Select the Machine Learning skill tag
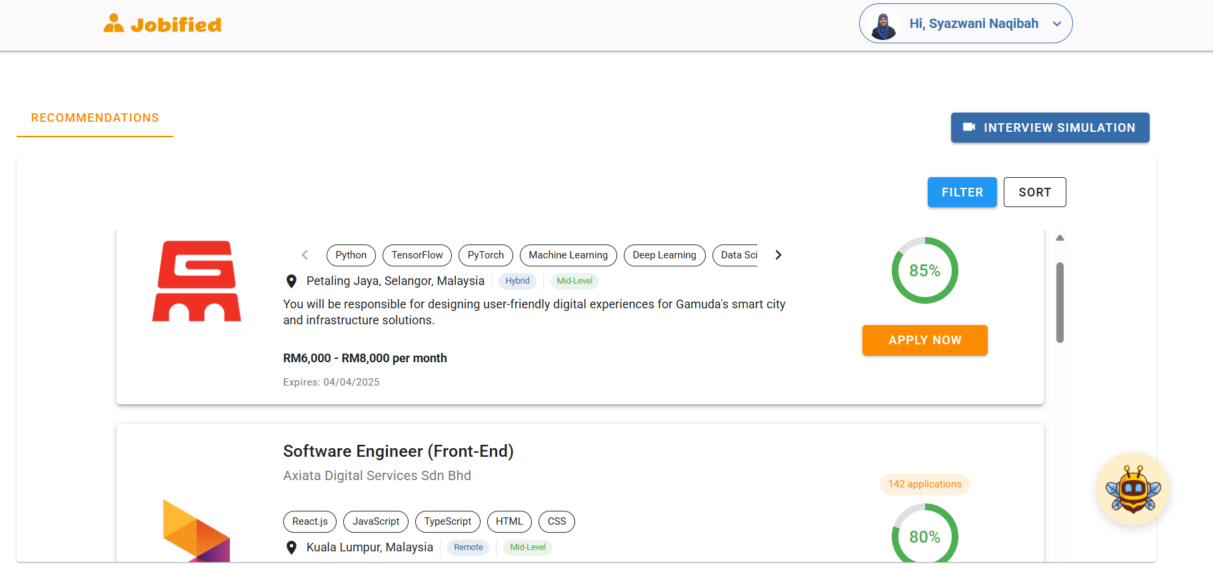Viewport: 1213px width, 570px height. pyautogui.click(x=568, y=255)
